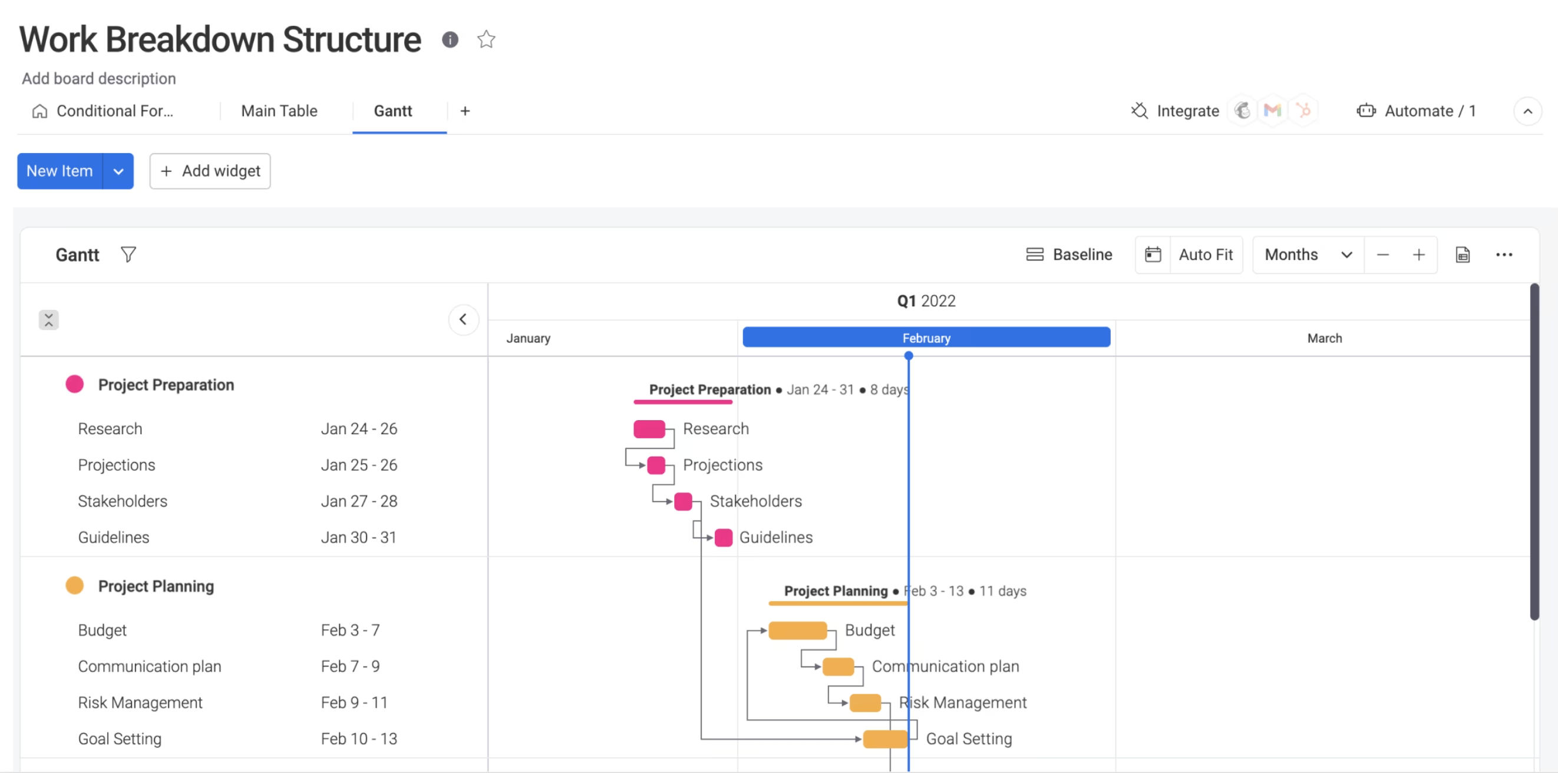Click Project Preparation pink color dot
This screenshot has height=773, width=1558.
(74, 384)
